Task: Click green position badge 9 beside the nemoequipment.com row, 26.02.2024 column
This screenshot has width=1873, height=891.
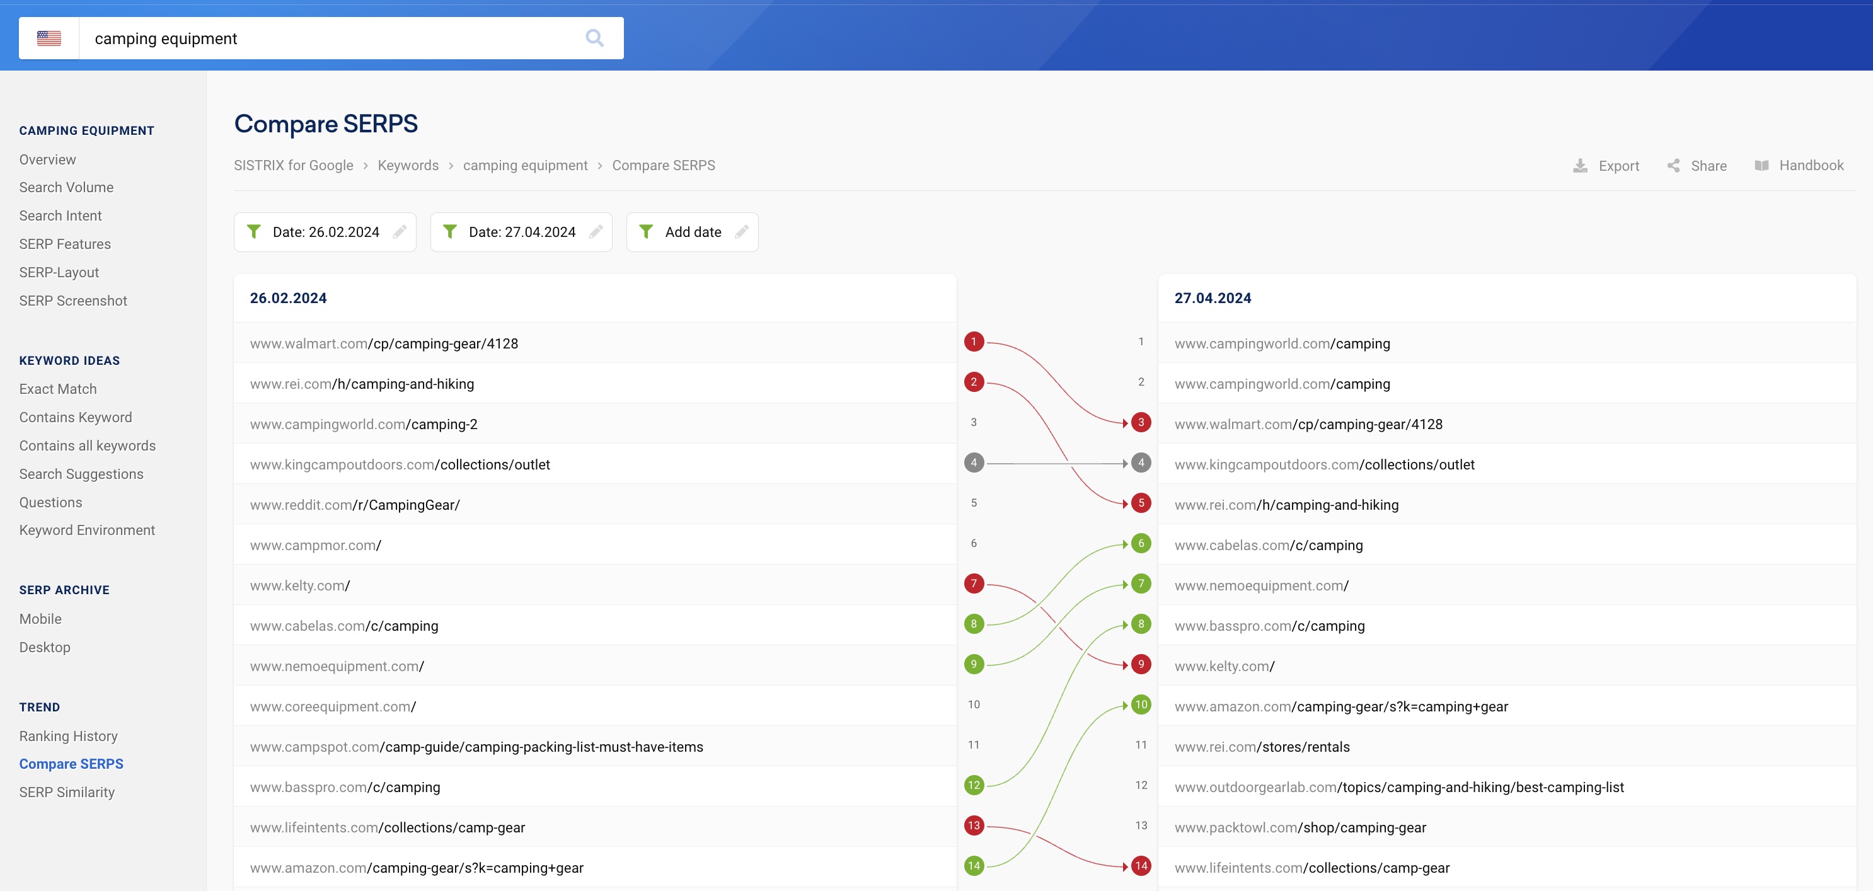Action: (974, 664)
